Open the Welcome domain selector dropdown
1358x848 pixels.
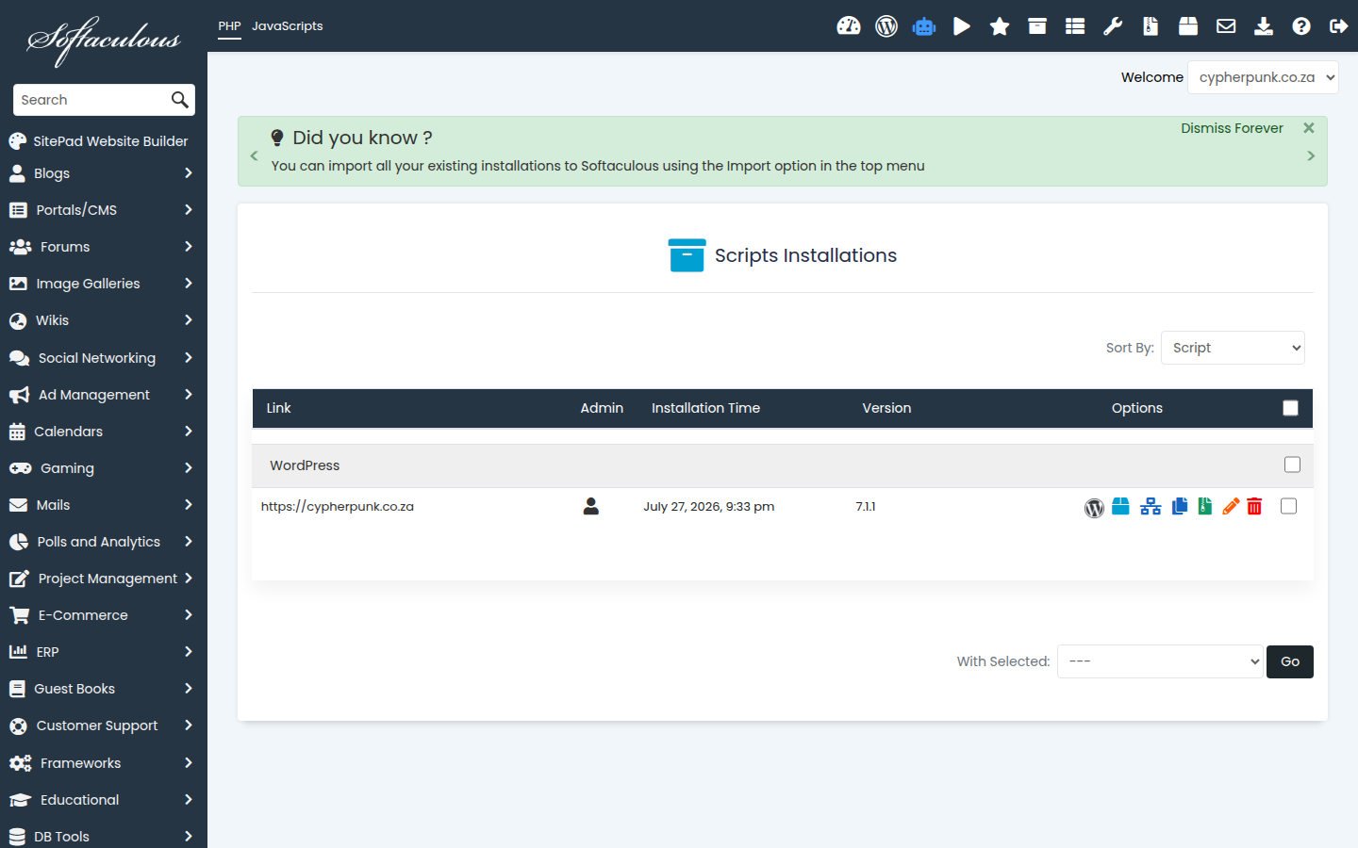tap(1263, 77)
